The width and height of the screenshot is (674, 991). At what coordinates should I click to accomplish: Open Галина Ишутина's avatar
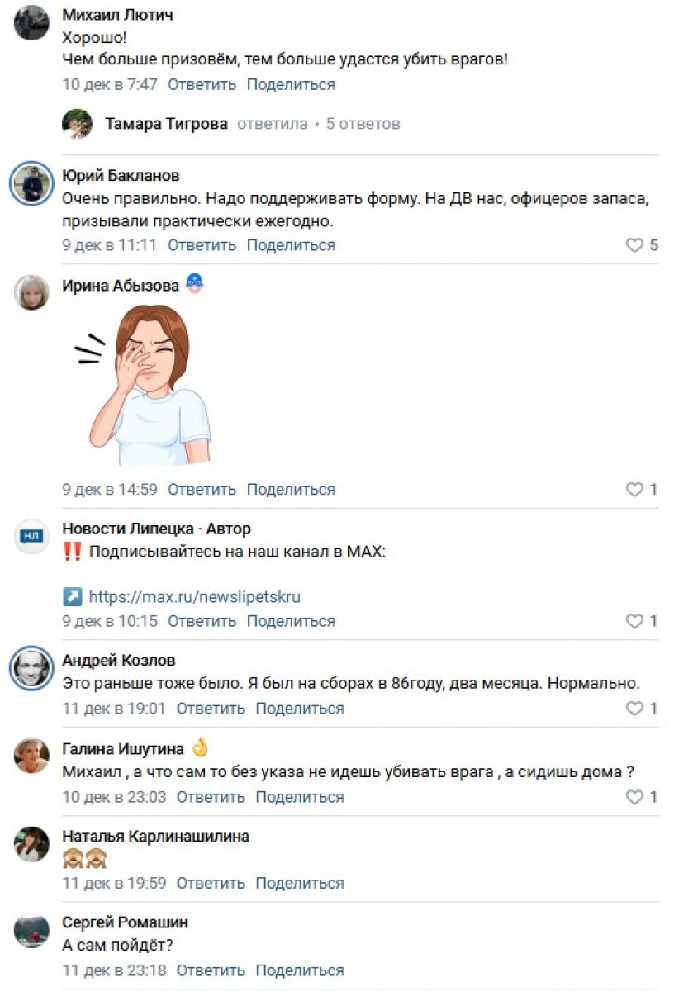click(31, 755)
